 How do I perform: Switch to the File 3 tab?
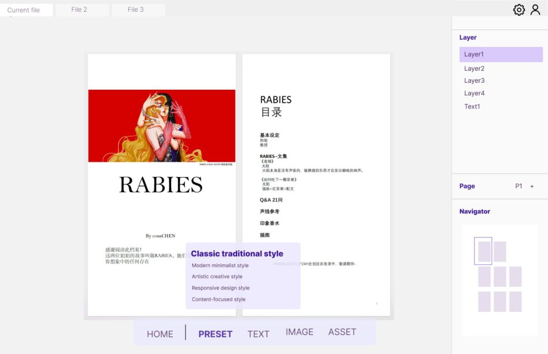point(136,10)
